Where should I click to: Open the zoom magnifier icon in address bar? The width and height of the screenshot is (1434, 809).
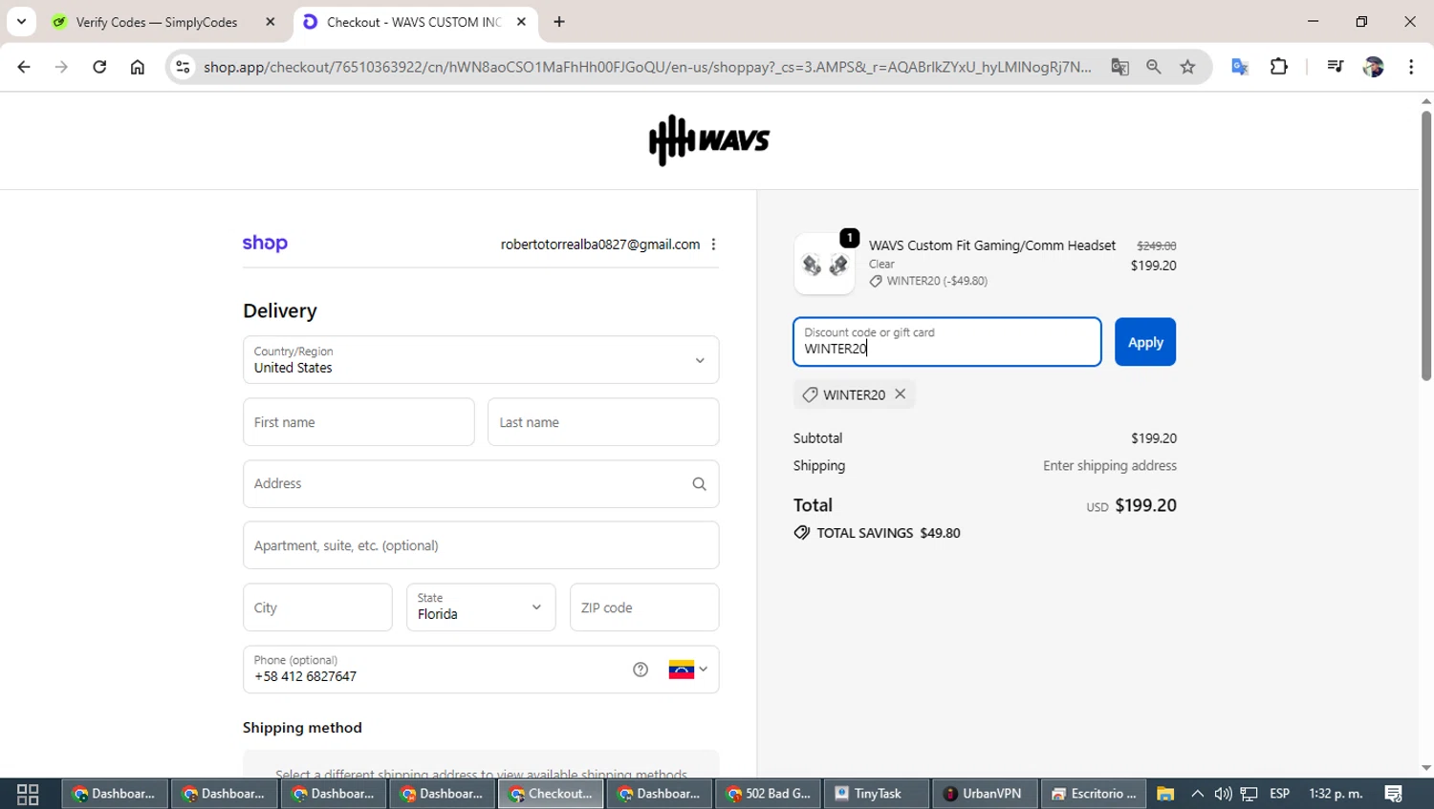coord(1154,67)
